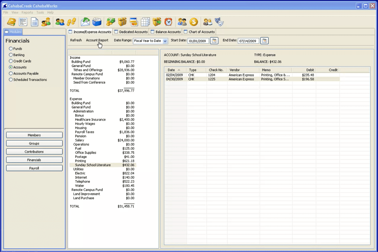This screenshot has width=378, height=252.
Task: Click the footprints toolbar icon
Action: (x=71, y=22)
